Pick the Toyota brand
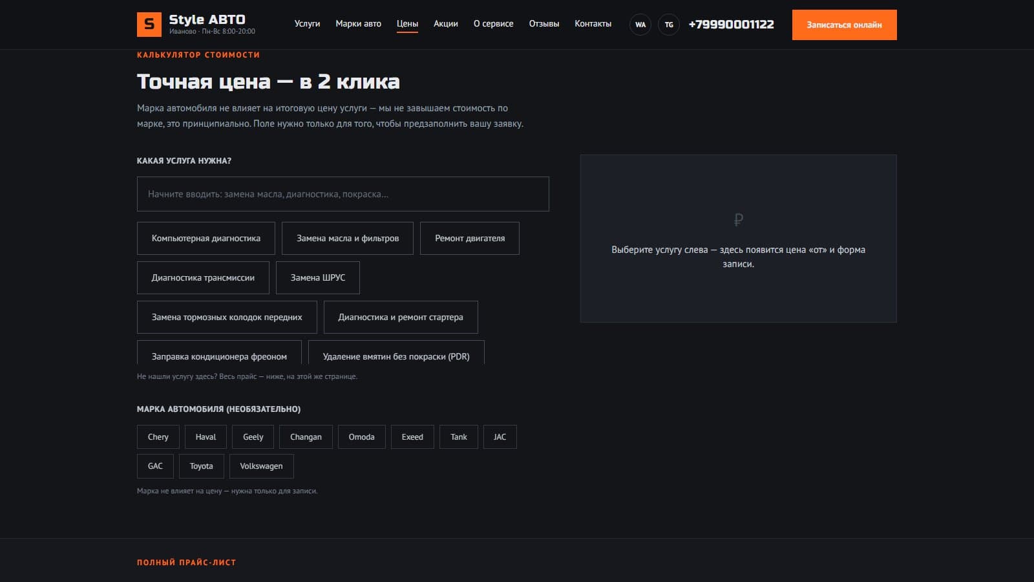The image size is (1034, 582). coord(202,466)
